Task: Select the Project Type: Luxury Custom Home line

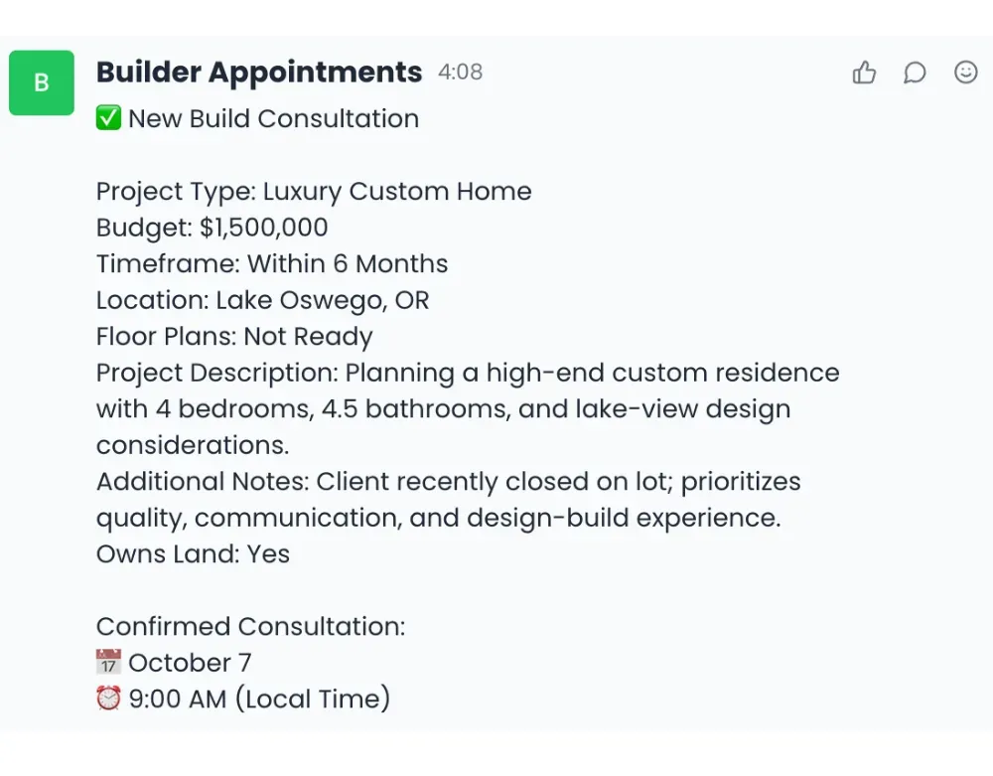Action: pyautogui.click(x=314, y=192)
